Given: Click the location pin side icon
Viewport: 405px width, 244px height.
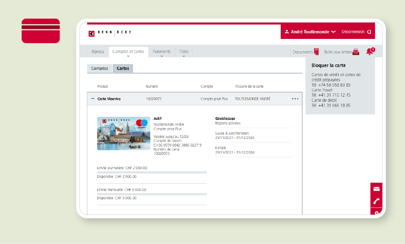Looking at the screenshot, I should [x=376, y=213].
